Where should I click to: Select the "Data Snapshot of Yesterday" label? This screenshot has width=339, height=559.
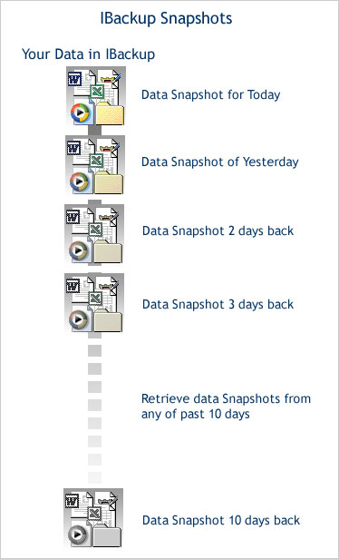coord(219,162)
